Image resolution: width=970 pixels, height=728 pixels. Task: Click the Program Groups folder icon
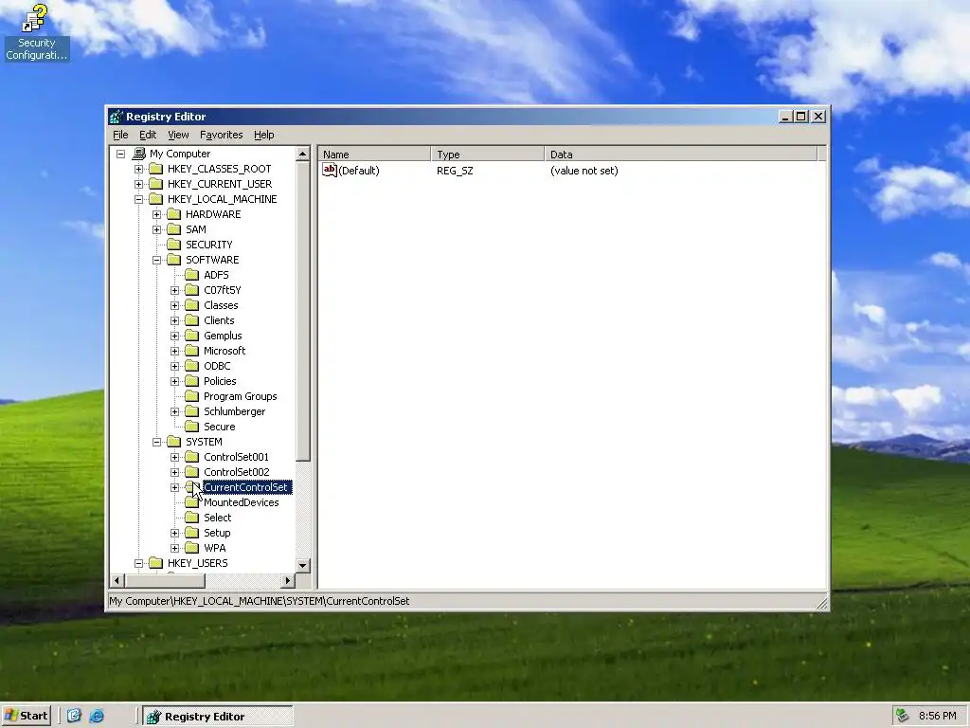192,396
